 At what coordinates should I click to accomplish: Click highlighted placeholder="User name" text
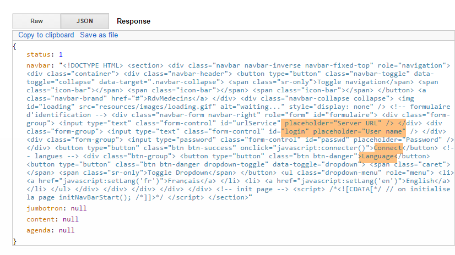click(344, 132)
